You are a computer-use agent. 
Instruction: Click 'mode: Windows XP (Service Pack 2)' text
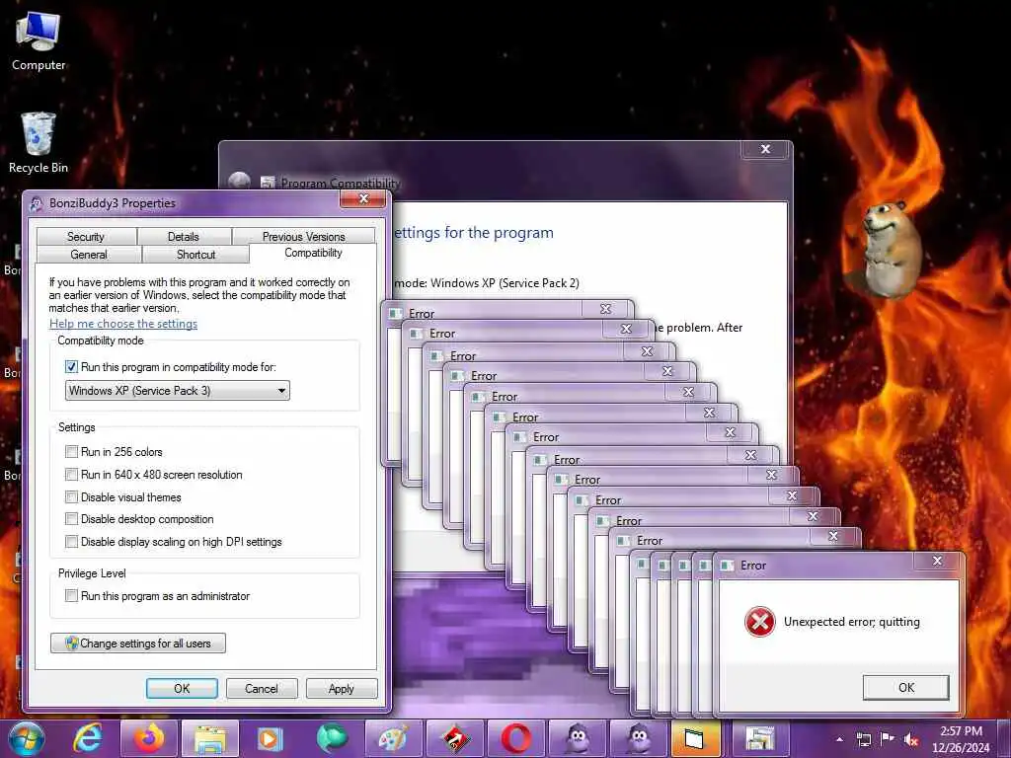[x=487, y=283]
